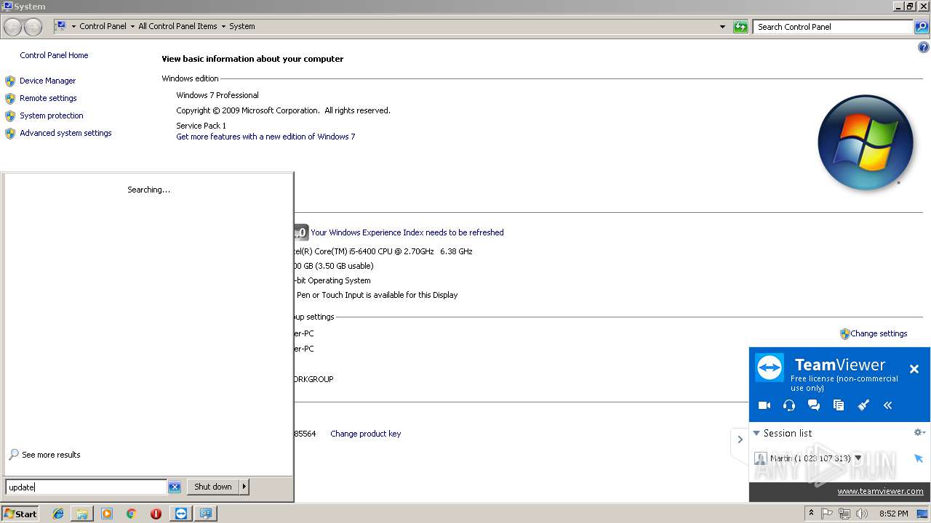The image size is (931, 523).
Task: Open the TeamViewer file transfer box
Action: coord(839,405)
